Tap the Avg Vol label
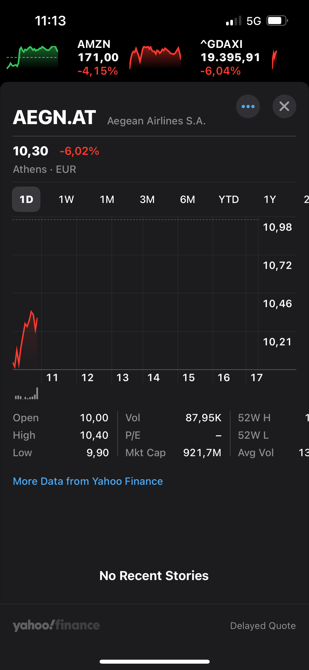The image size is (309, 670). point(256,453)
